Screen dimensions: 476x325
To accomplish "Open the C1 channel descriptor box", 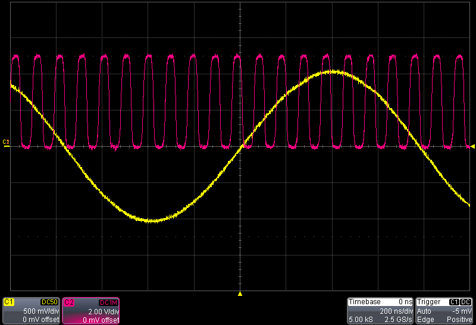I will [31, 311].
